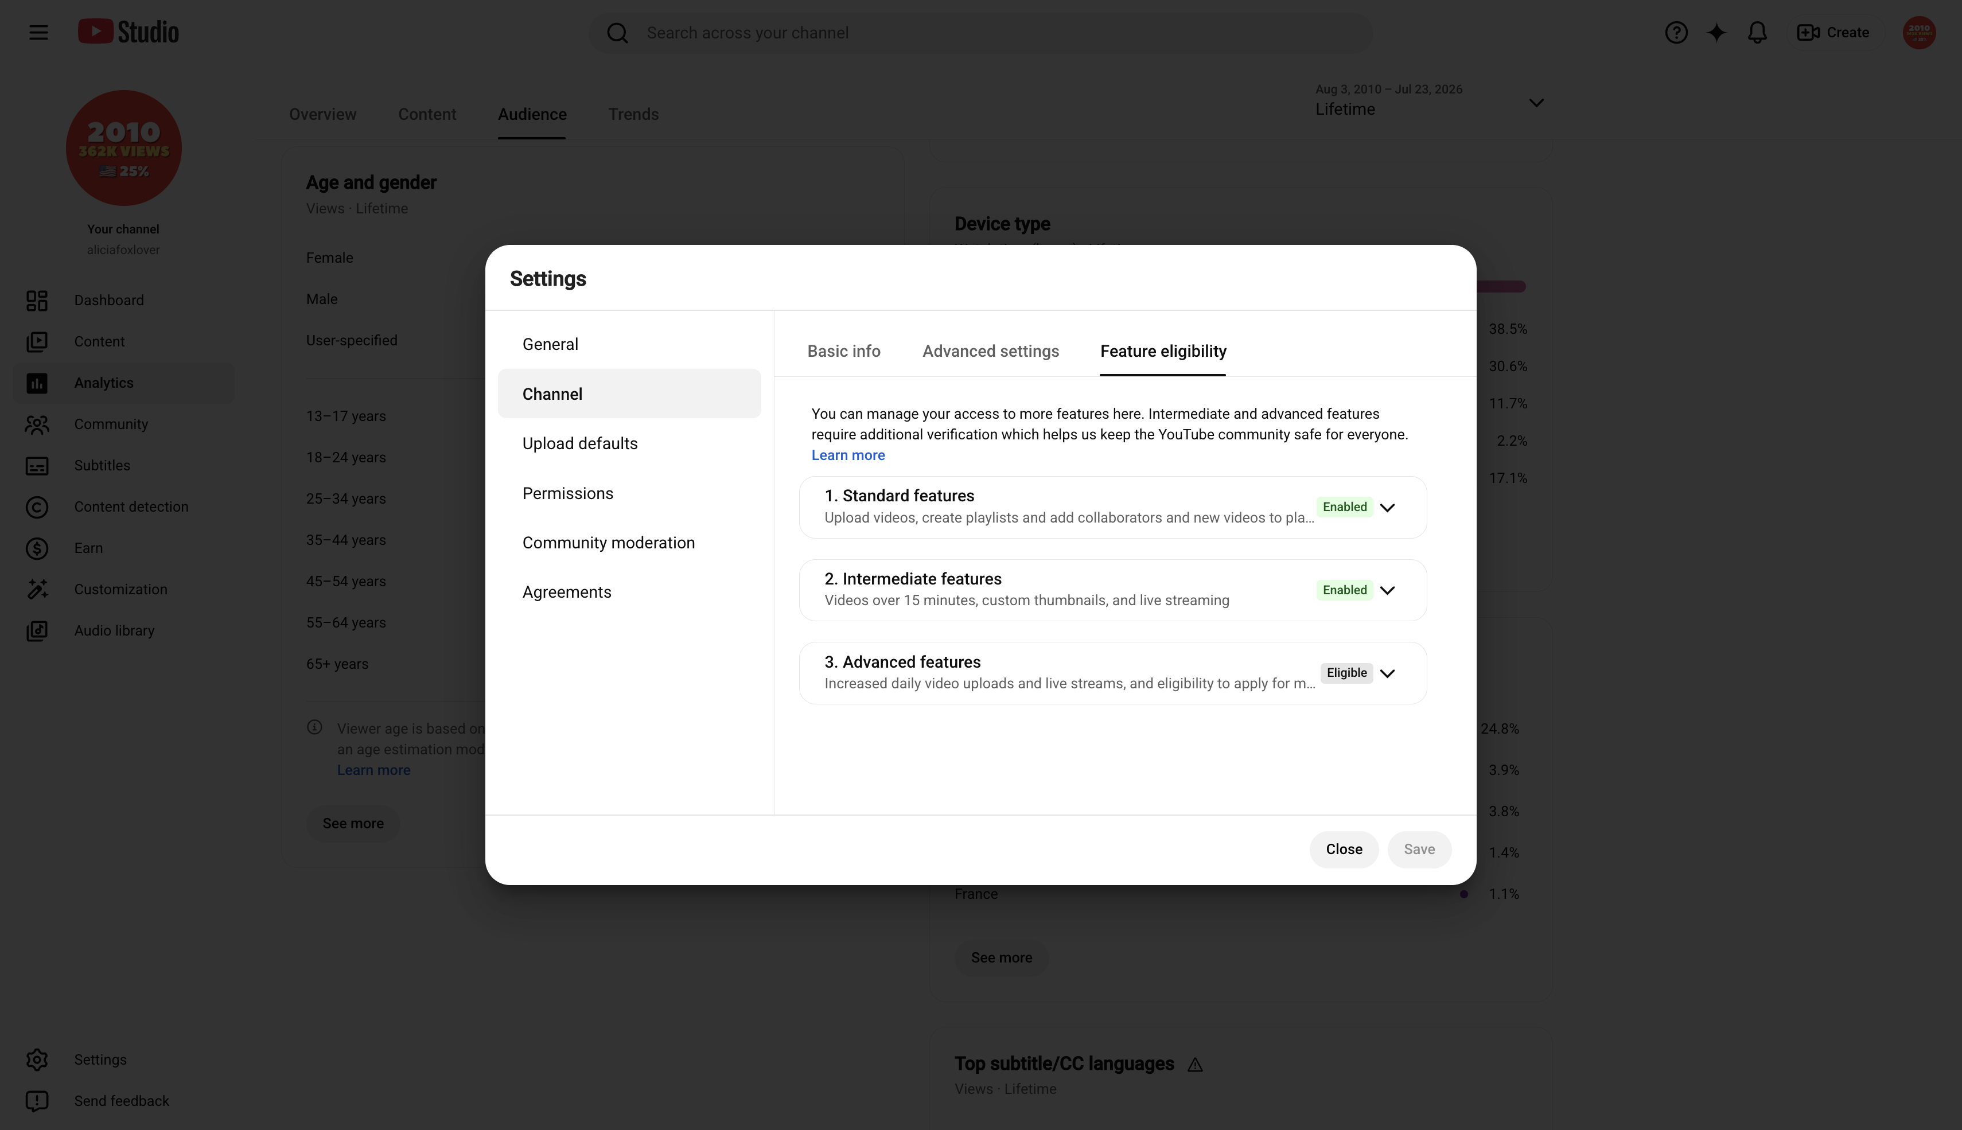Click the 1. Standard features heading
This screenshot has height=1130, width=1962.
[x=899, y=495]
